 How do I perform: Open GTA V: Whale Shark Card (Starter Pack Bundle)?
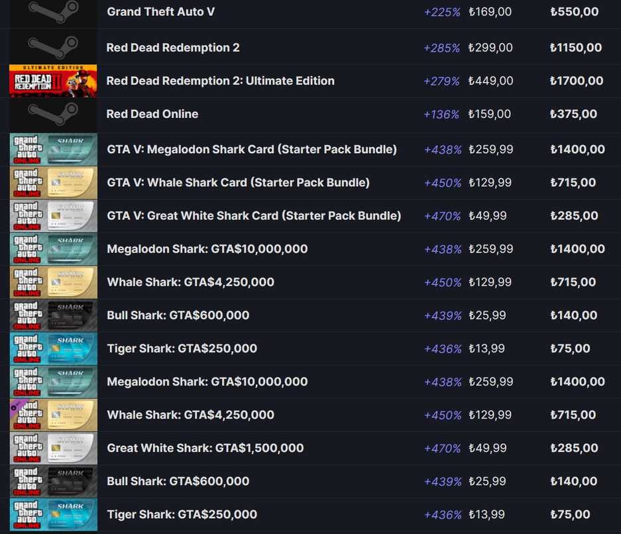239,182
